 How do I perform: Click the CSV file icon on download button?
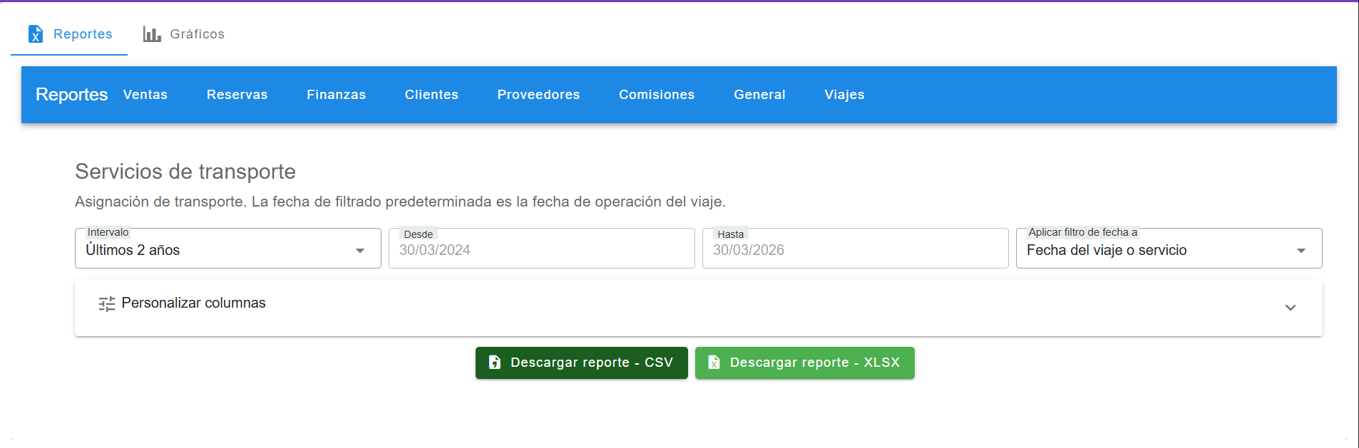[495, 363]
